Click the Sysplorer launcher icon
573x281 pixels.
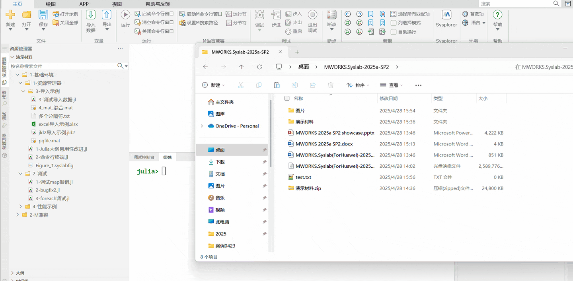point(446,15)
